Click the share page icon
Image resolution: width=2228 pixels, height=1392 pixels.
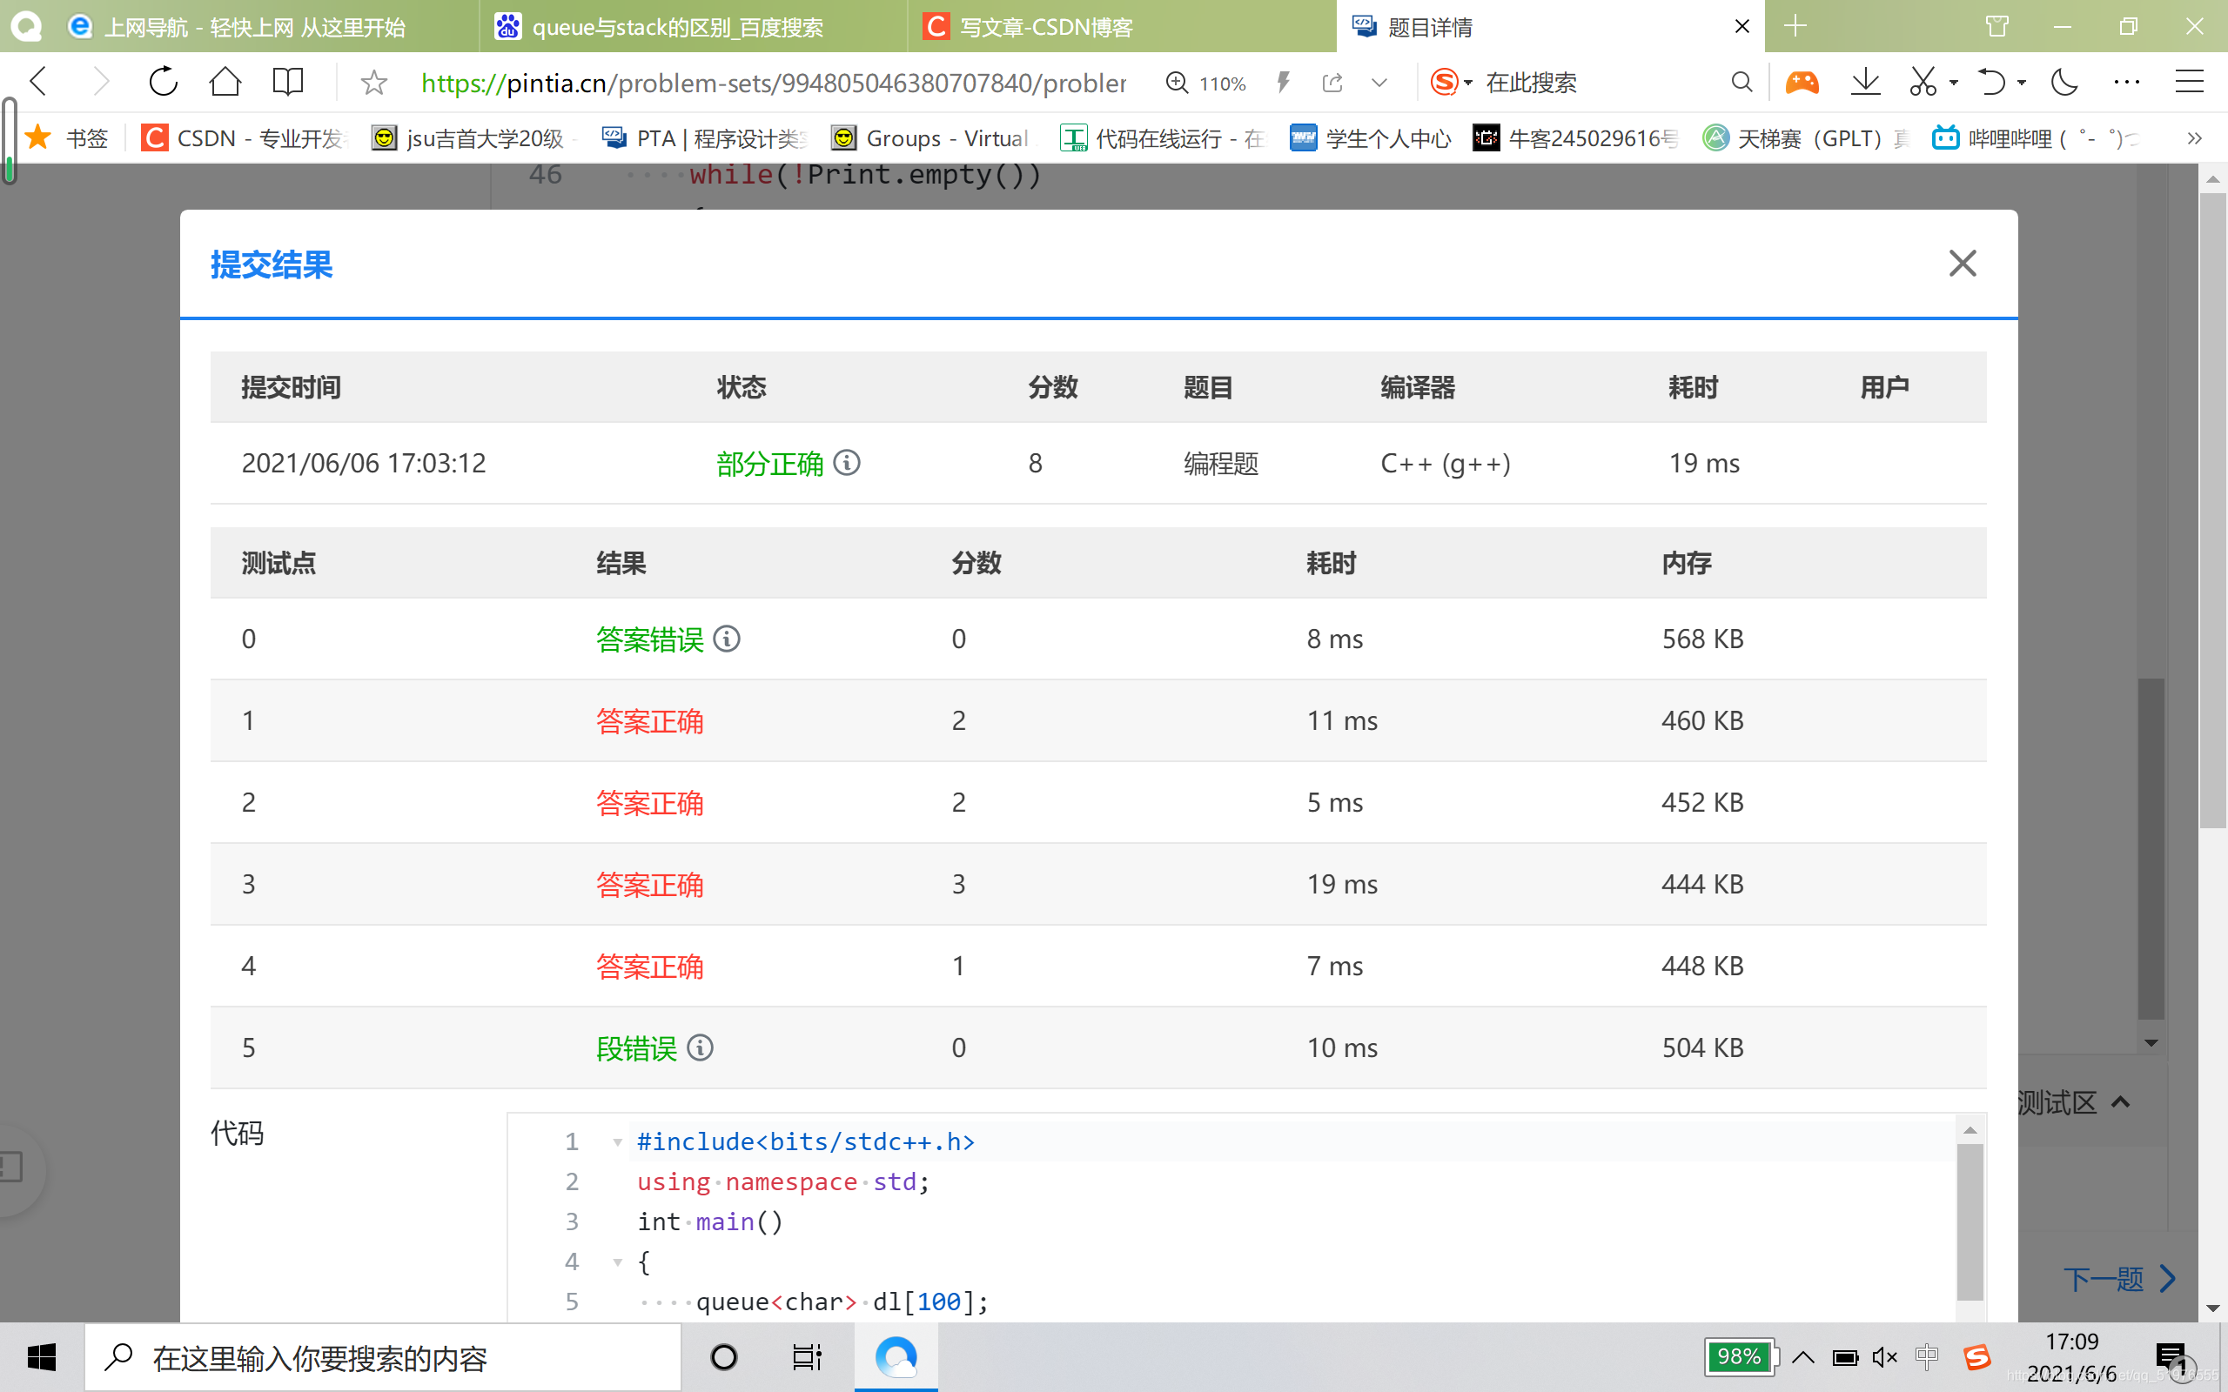click(1332, 83)
